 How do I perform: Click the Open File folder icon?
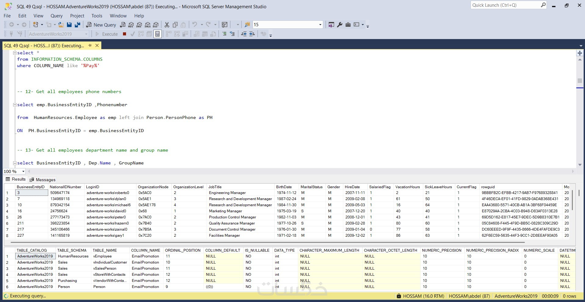pos(61,25)
